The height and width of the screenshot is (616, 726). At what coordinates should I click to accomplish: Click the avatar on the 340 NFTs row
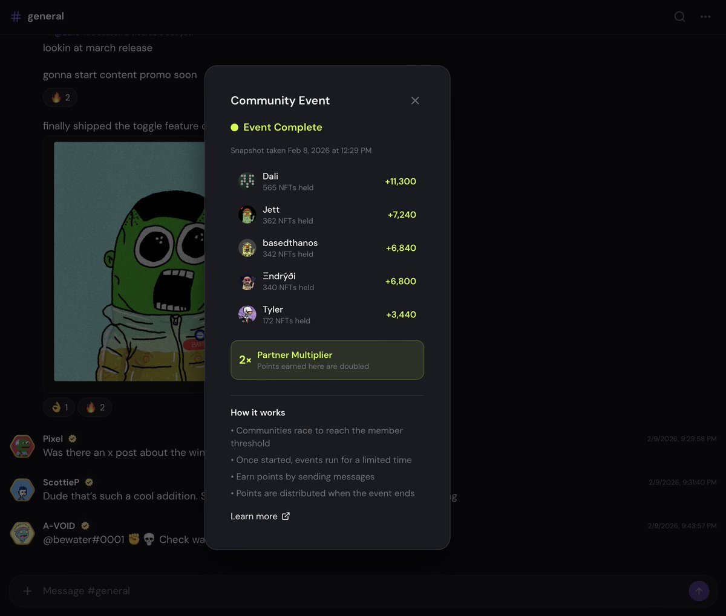(x=247, y=281)
